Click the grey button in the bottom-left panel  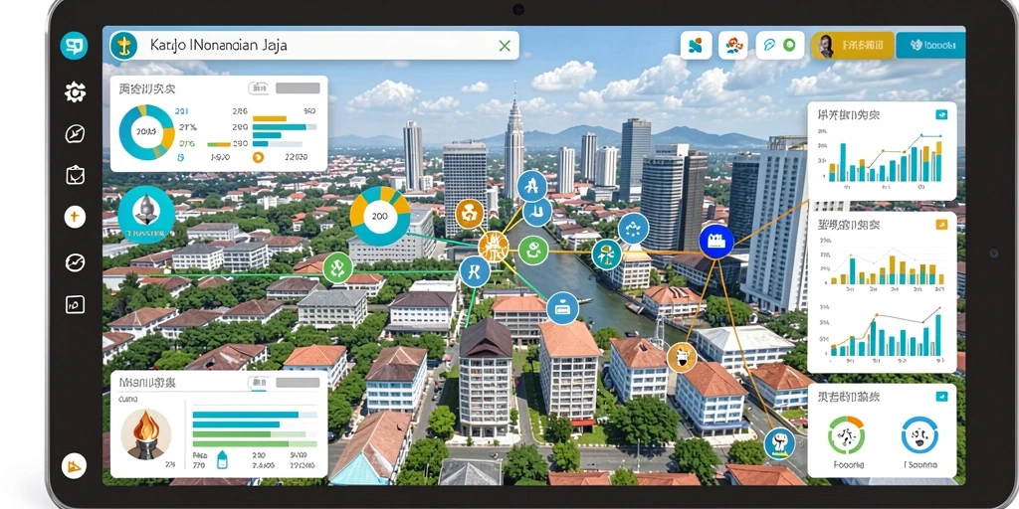(x=299, y=383)
